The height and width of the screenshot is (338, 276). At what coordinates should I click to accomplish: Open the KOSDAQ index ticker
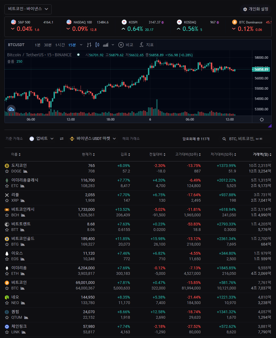198,26
